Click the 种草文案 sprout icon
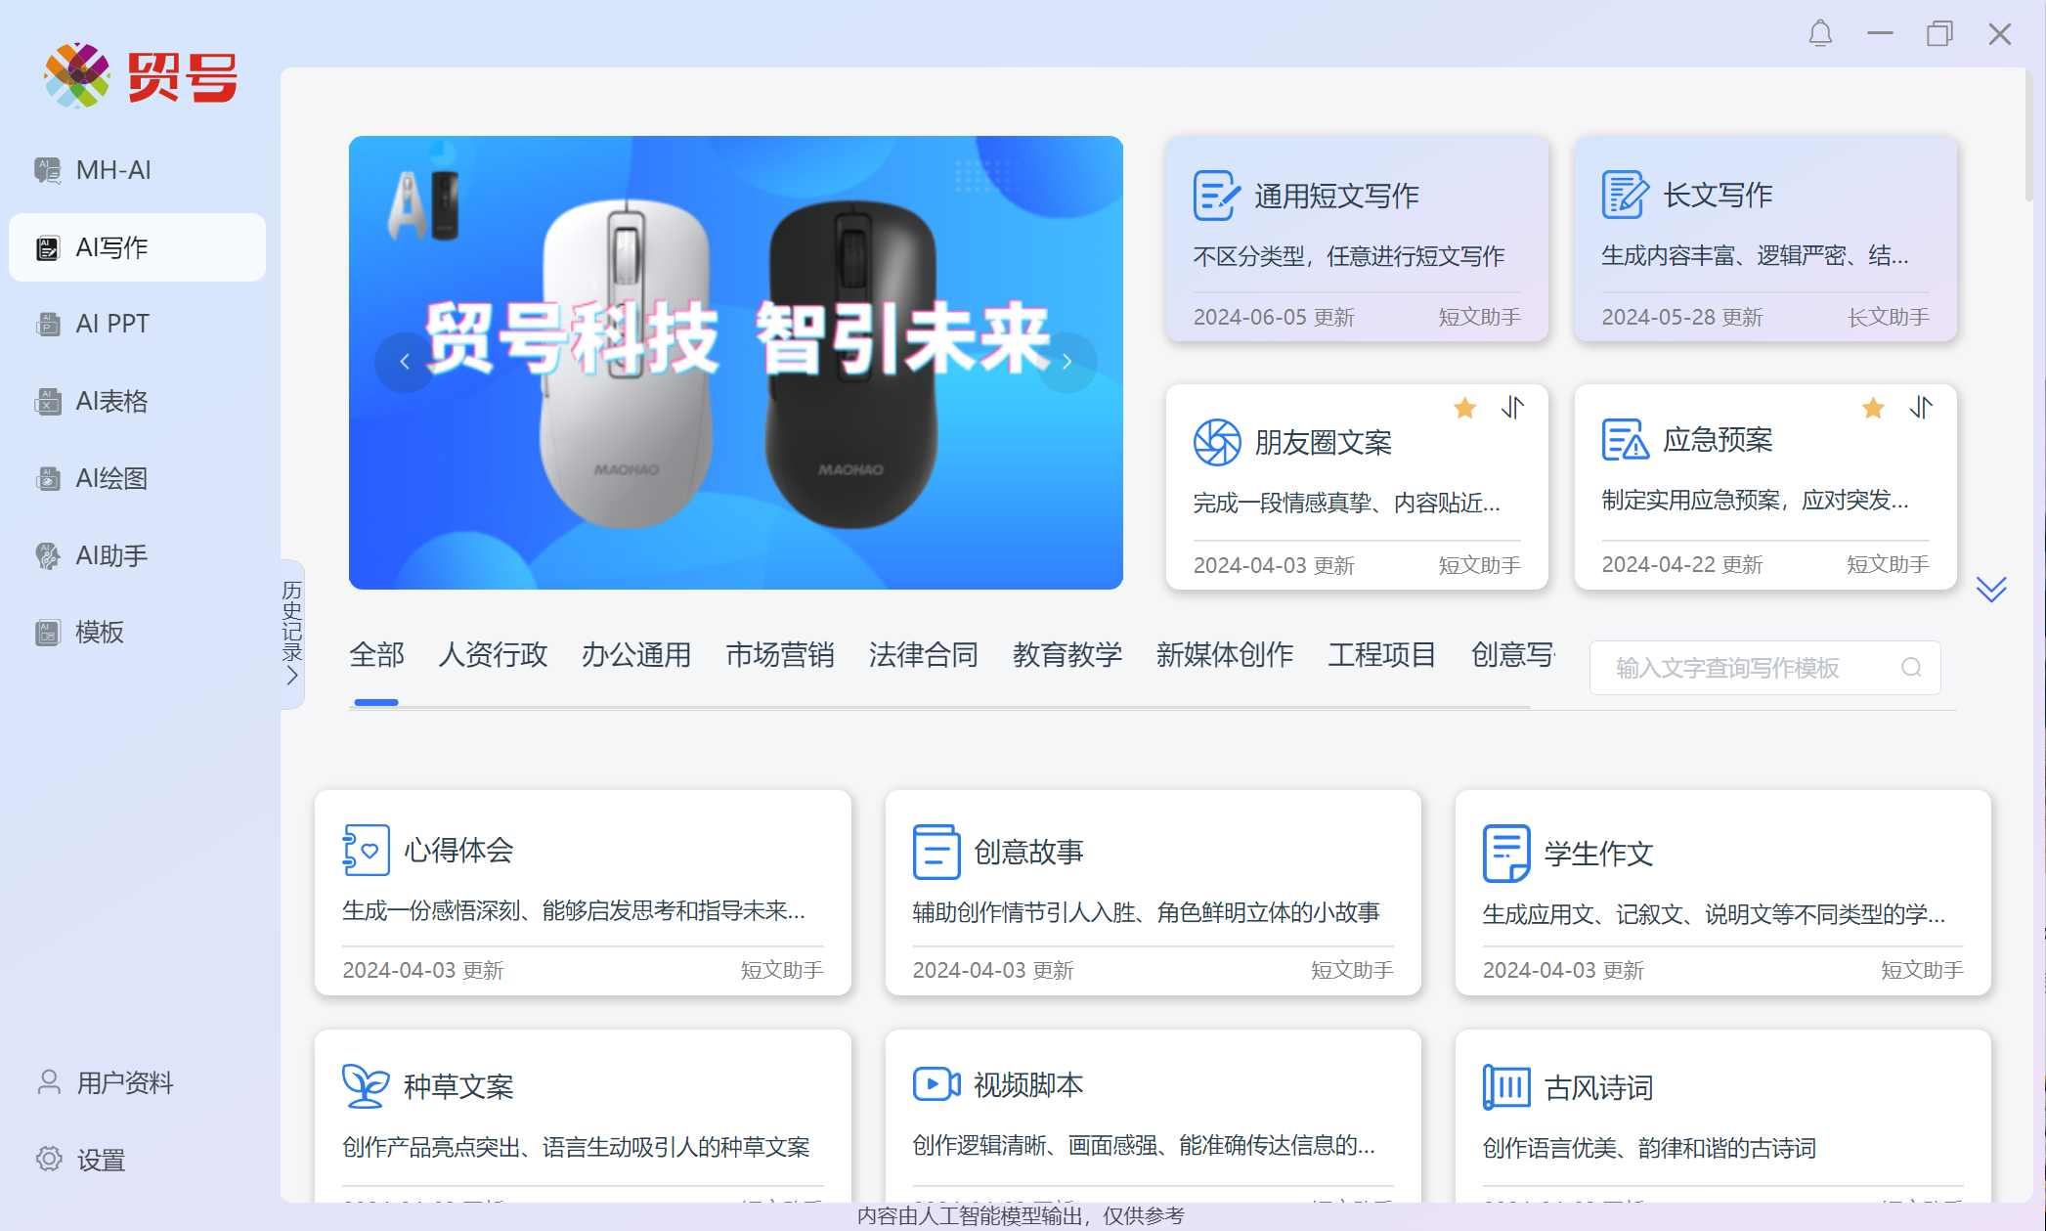This screenshot has width=2046, height=1231. click(367, 1086)
